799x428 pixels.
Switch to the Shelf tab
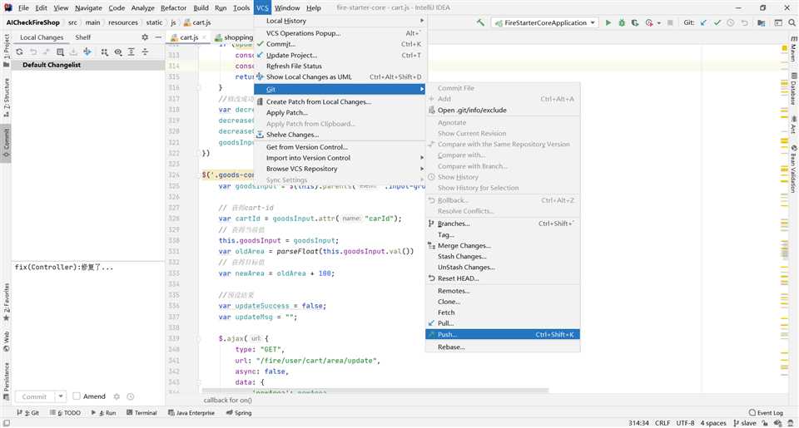(x=82, y=37)
